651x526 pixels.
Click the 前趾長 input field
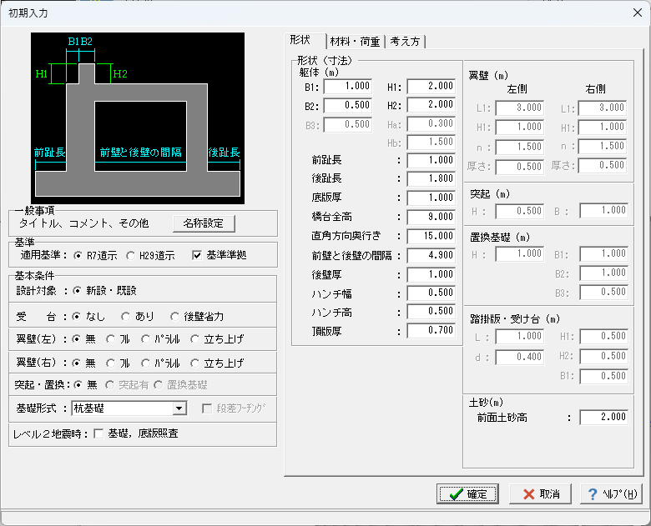431,160
